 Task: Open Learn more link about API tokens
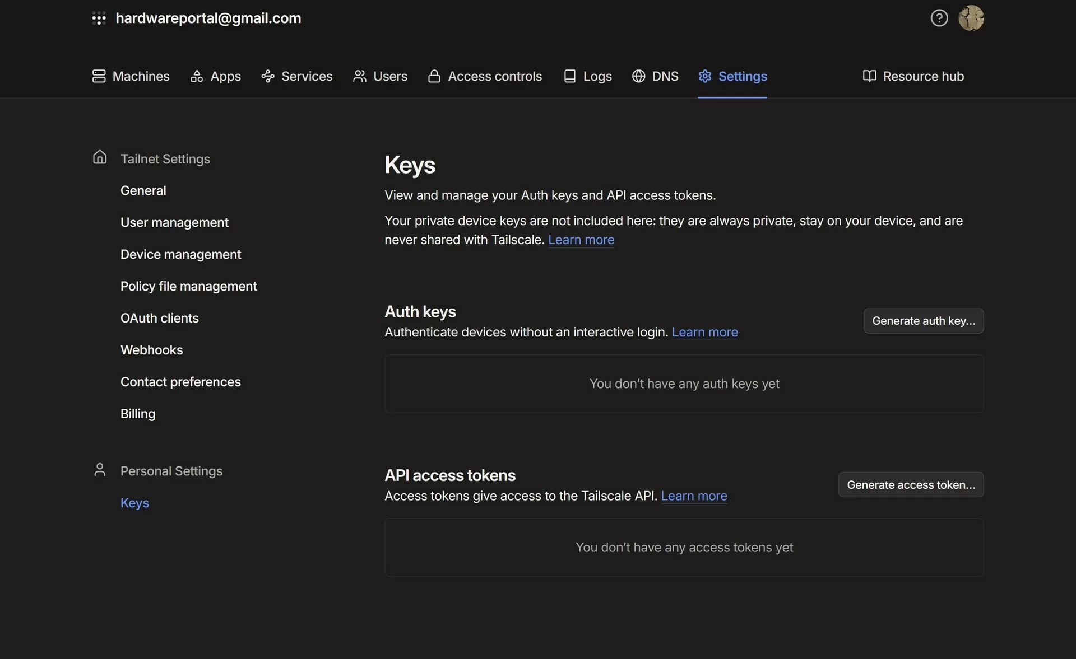tap(694, 496)
